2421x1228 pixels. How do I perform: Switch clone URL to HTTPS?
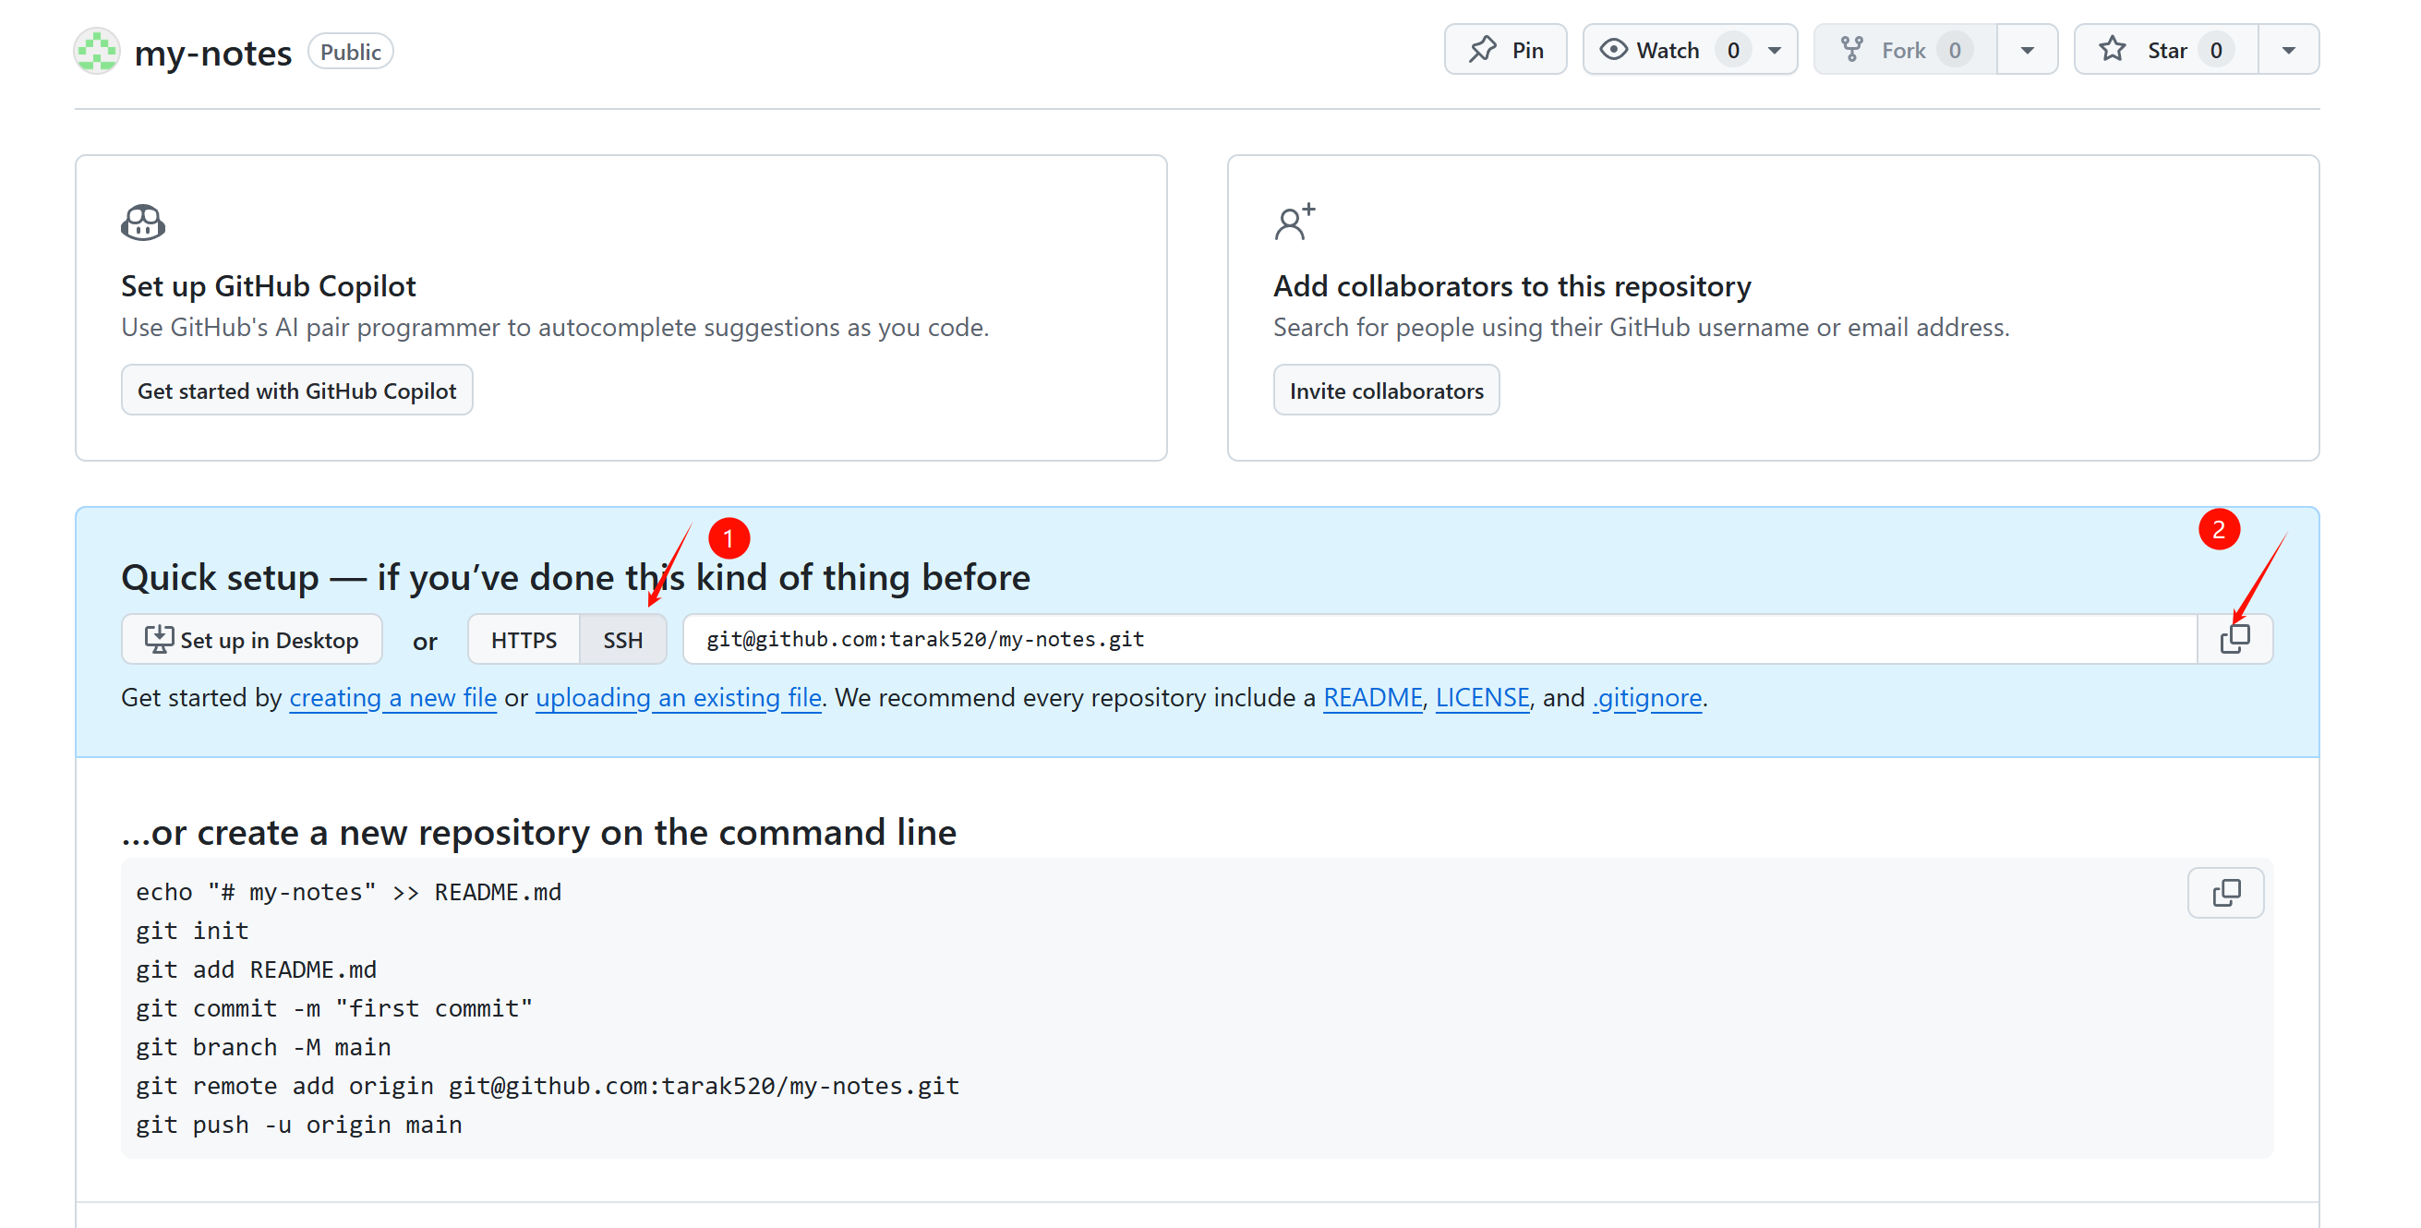[524, 640]
